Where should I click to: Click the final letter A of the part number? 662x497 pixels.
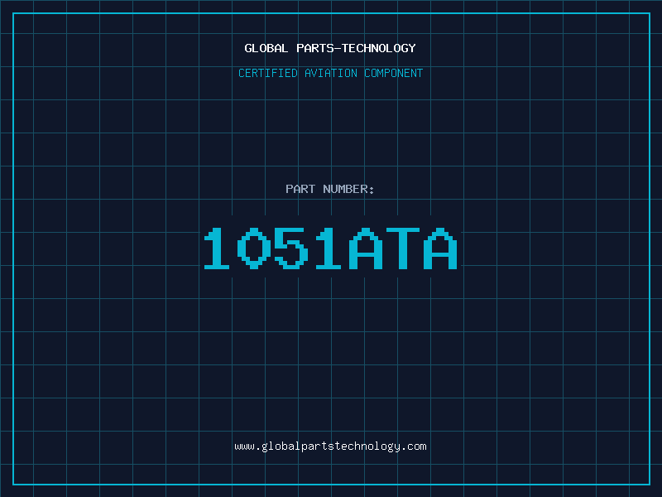tap(439, 248)
